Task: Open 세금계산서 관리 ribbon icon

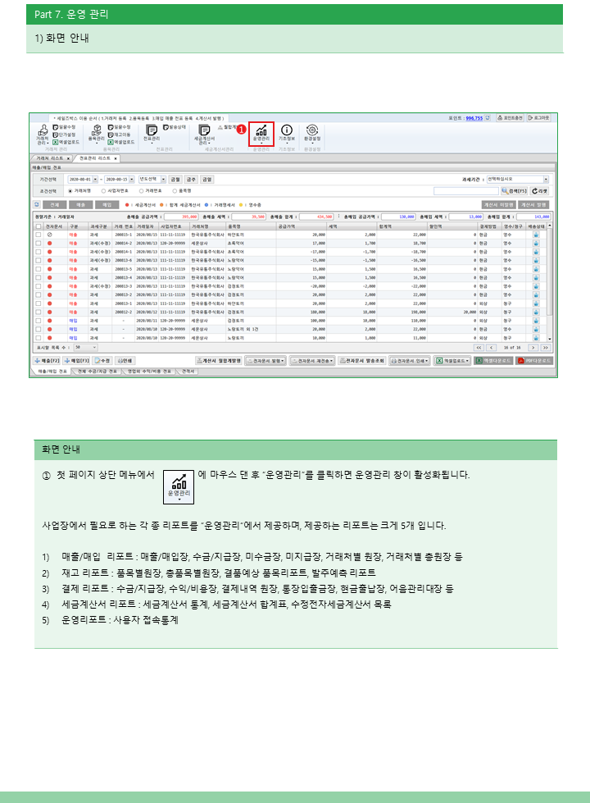Action: (204, 135)
